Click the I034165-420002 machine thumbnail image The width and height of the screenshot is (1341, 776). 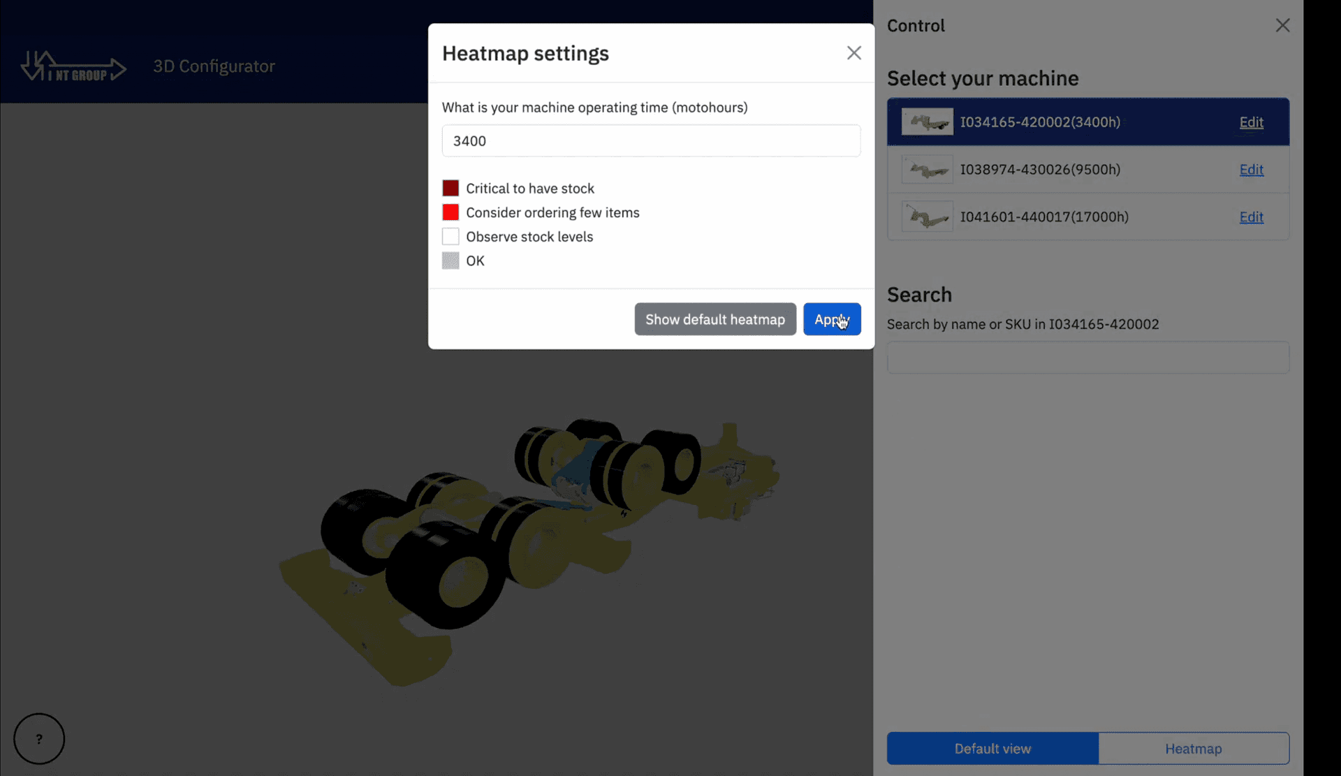click(x=927, y=121)
